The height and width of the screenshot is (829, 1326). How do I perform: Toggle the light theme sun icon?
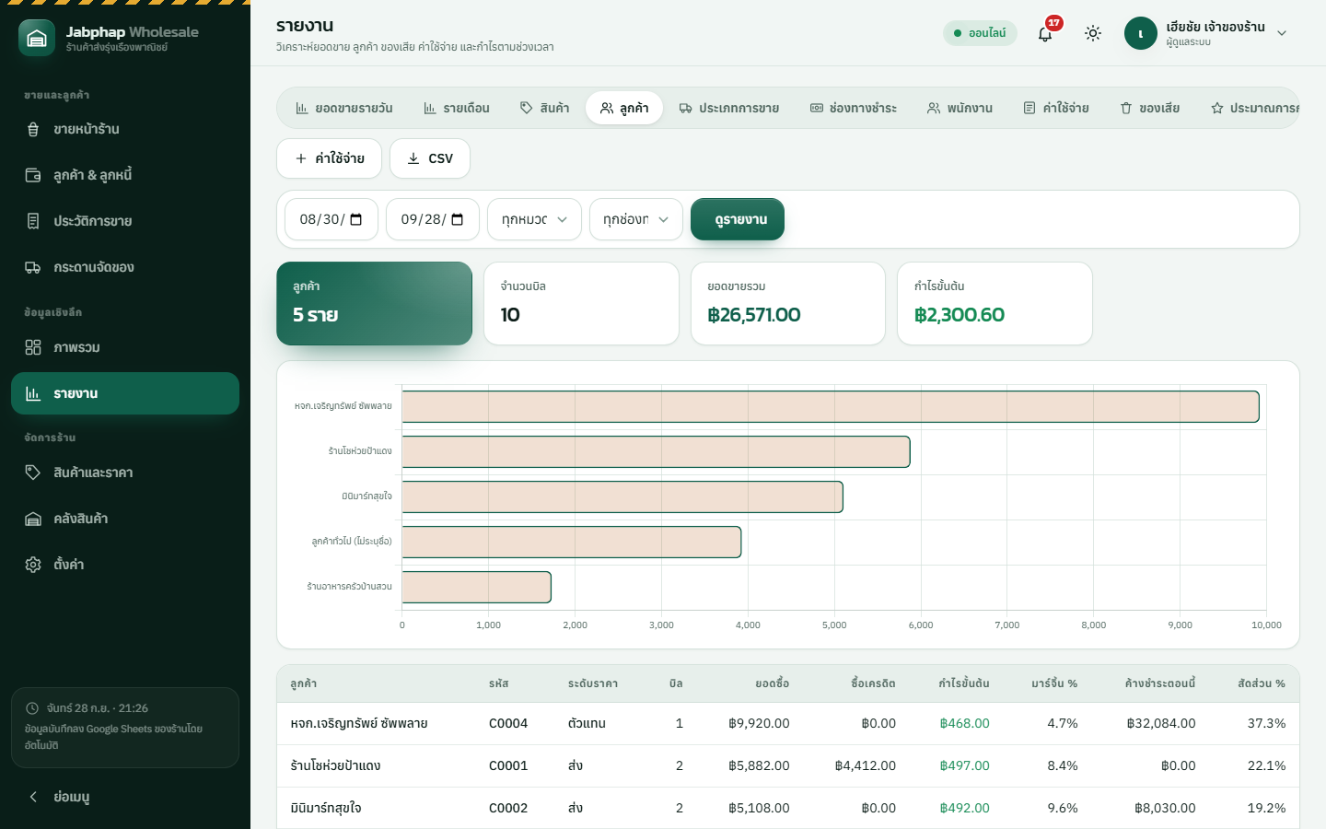pos(1093,33)
